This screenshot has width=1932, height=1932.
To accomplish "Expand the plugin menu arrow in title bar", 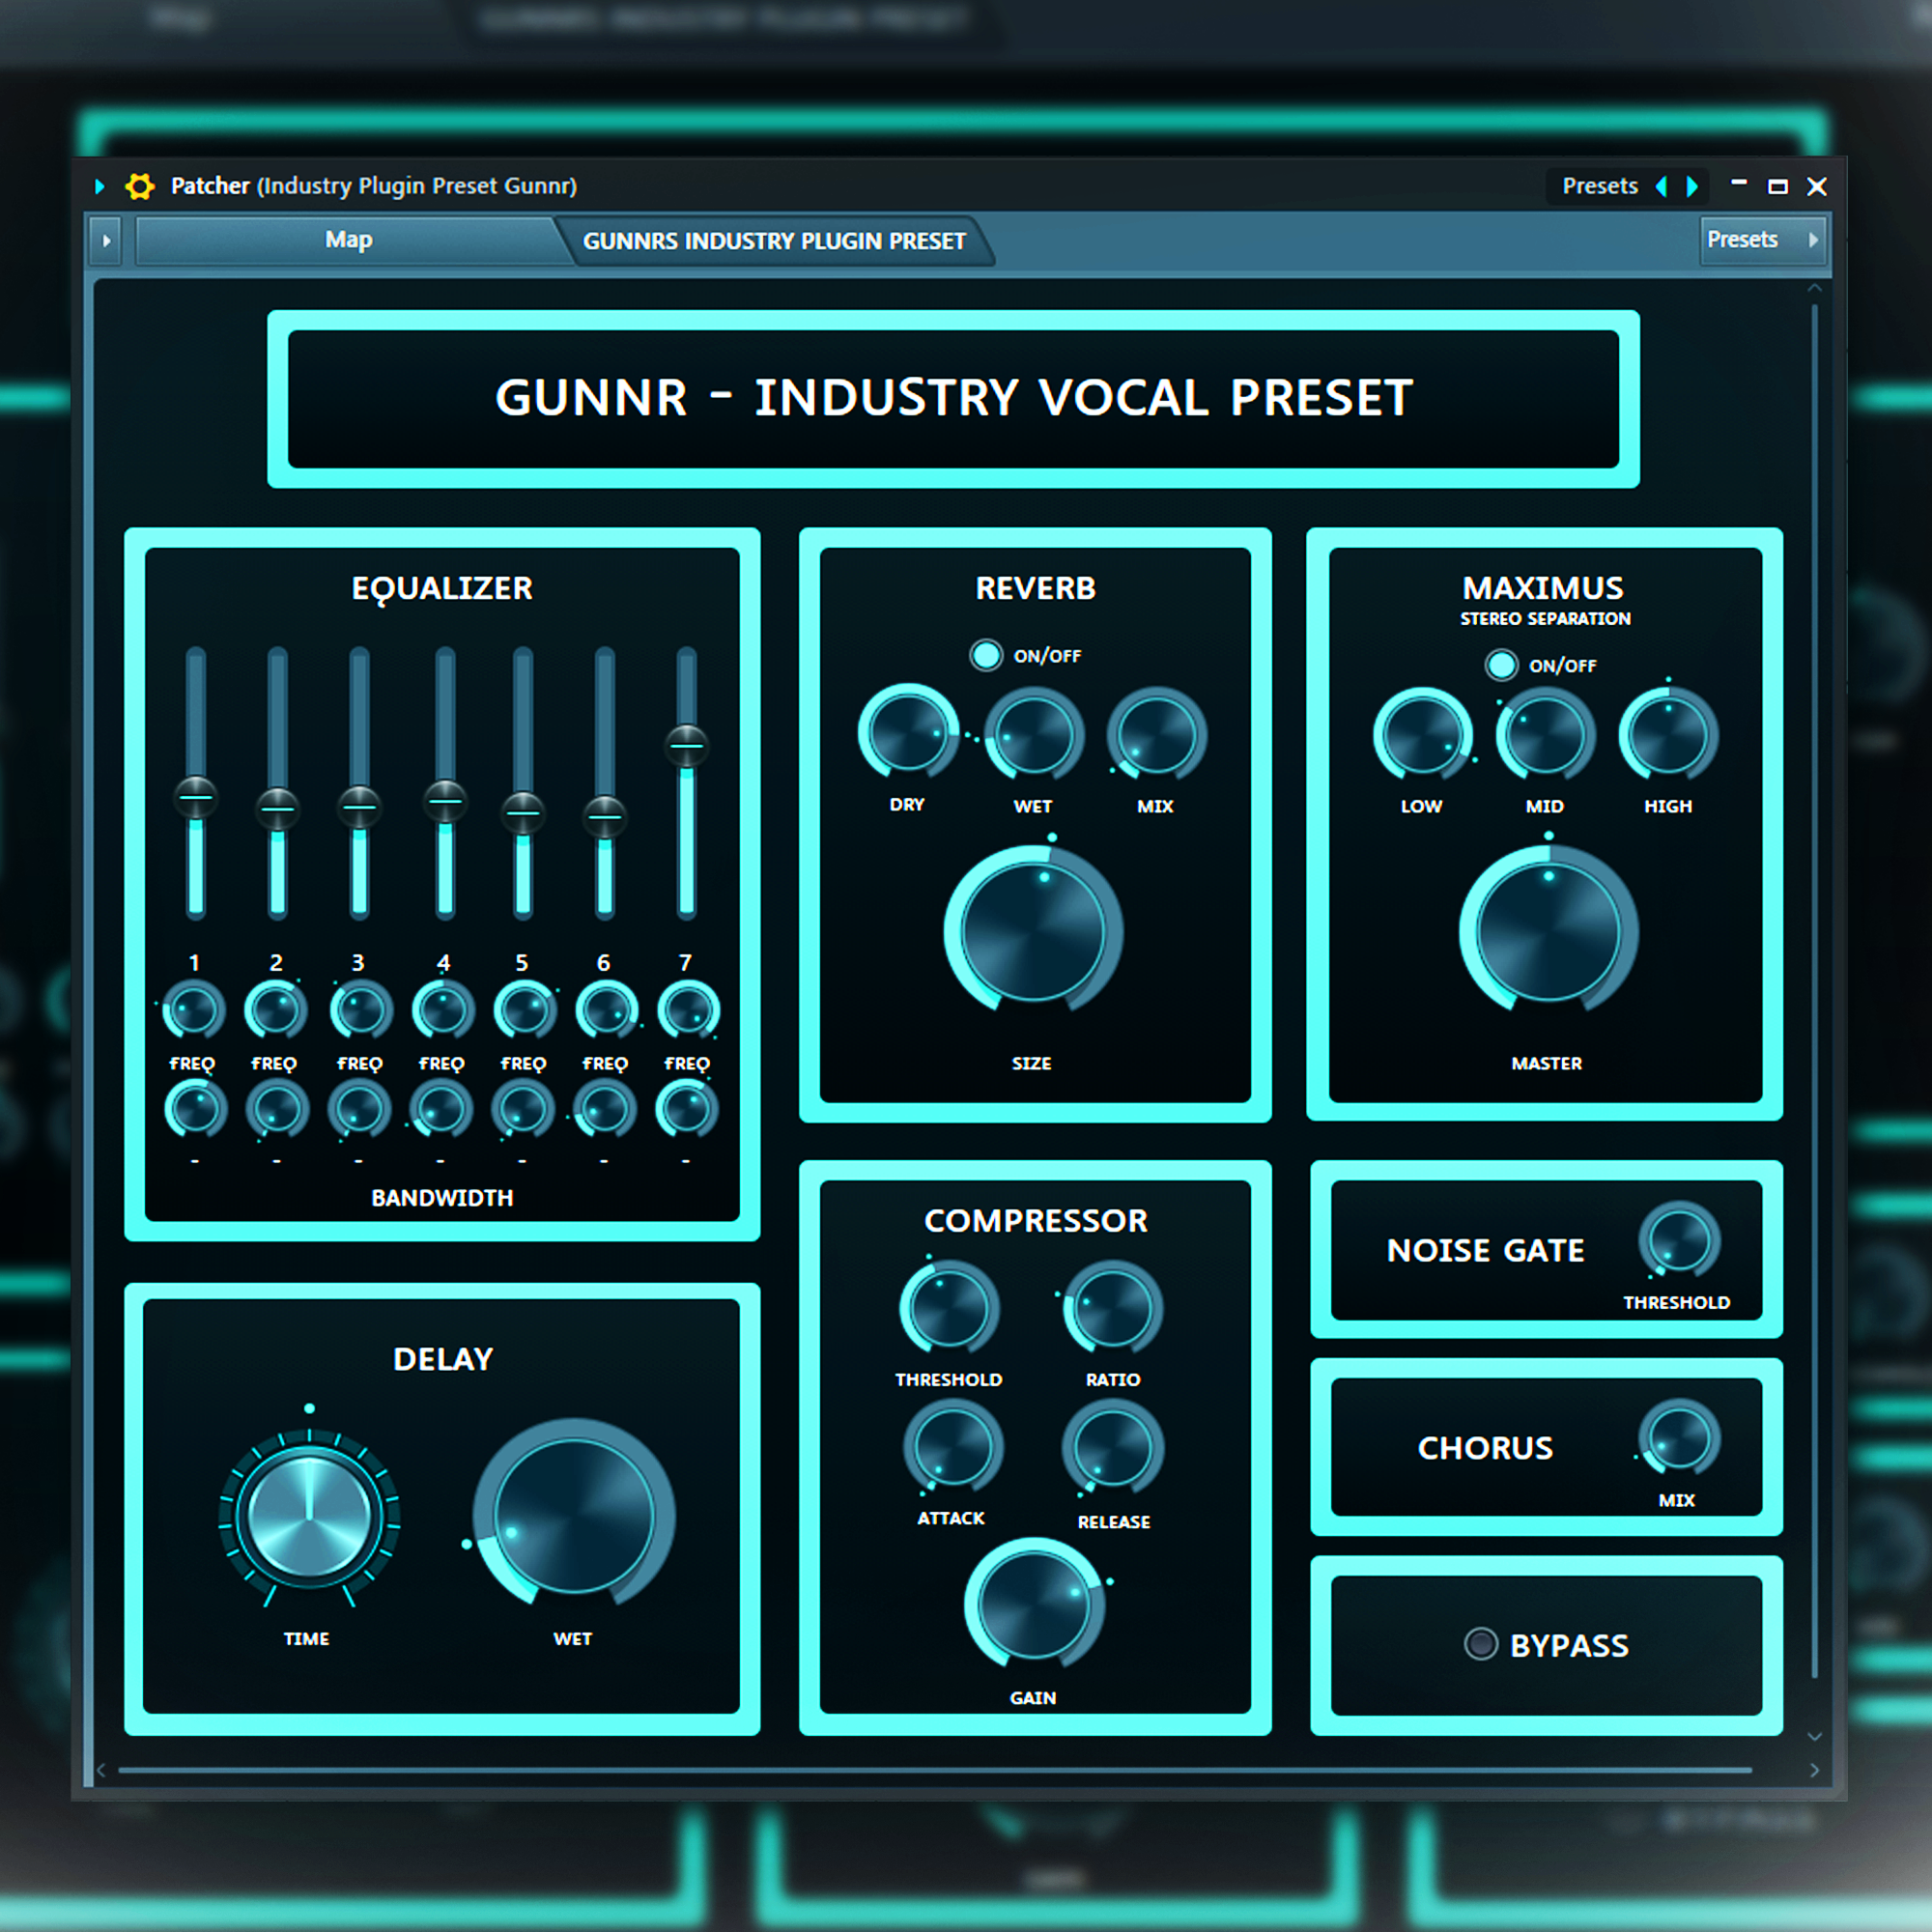I will (x=99, y=186).
